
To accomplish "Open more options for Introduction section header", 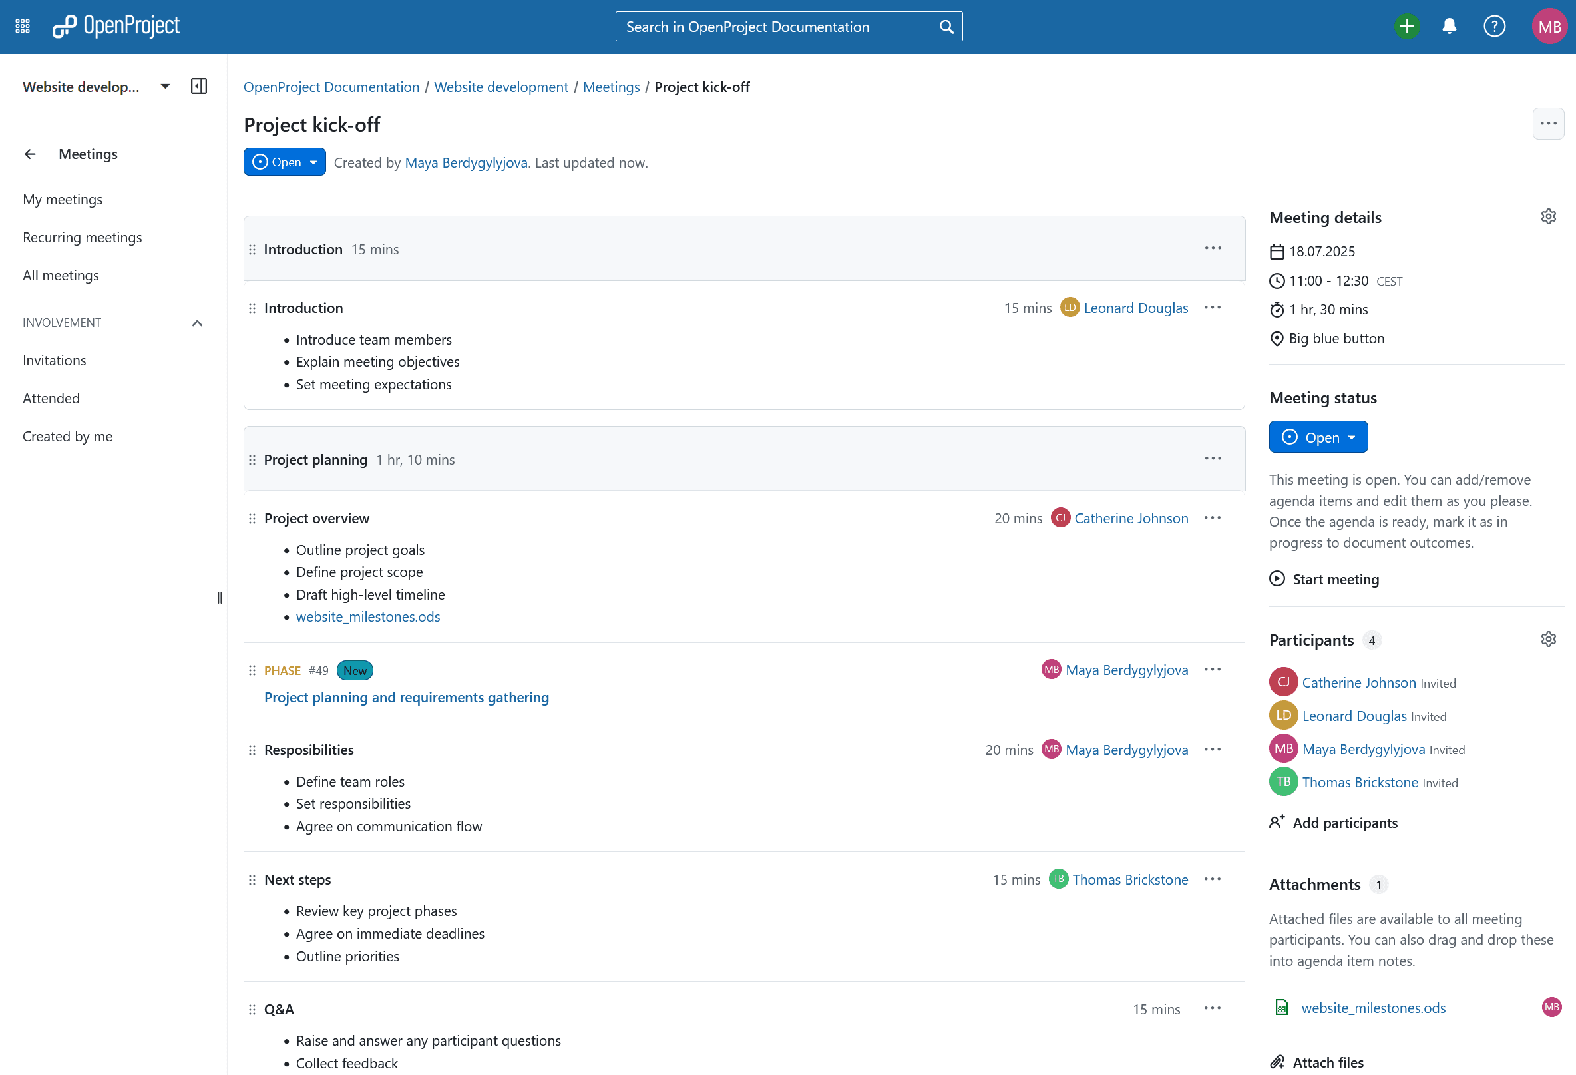I will pyautogui.click(x=1213, y=248).
